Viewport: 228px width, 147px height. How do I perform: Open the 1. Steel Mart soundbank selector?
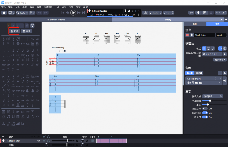tap(203, 78)
